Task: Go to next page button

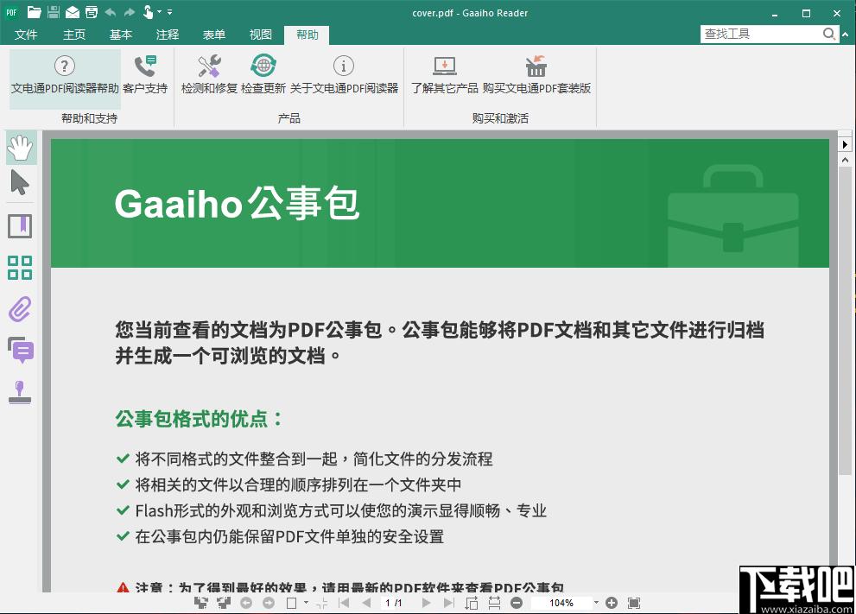Action: (x=426, y=603)
